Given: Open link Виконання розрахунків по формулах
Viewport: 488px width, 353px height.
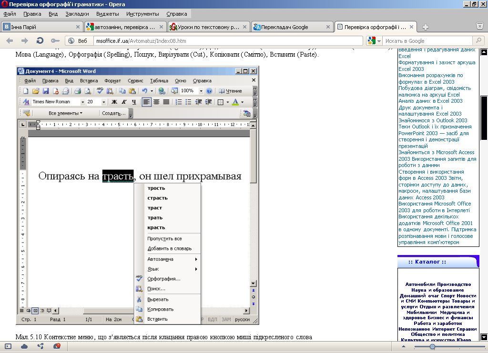Looking at the screenshot, I should pyautogui.click(x=430, y=78).
